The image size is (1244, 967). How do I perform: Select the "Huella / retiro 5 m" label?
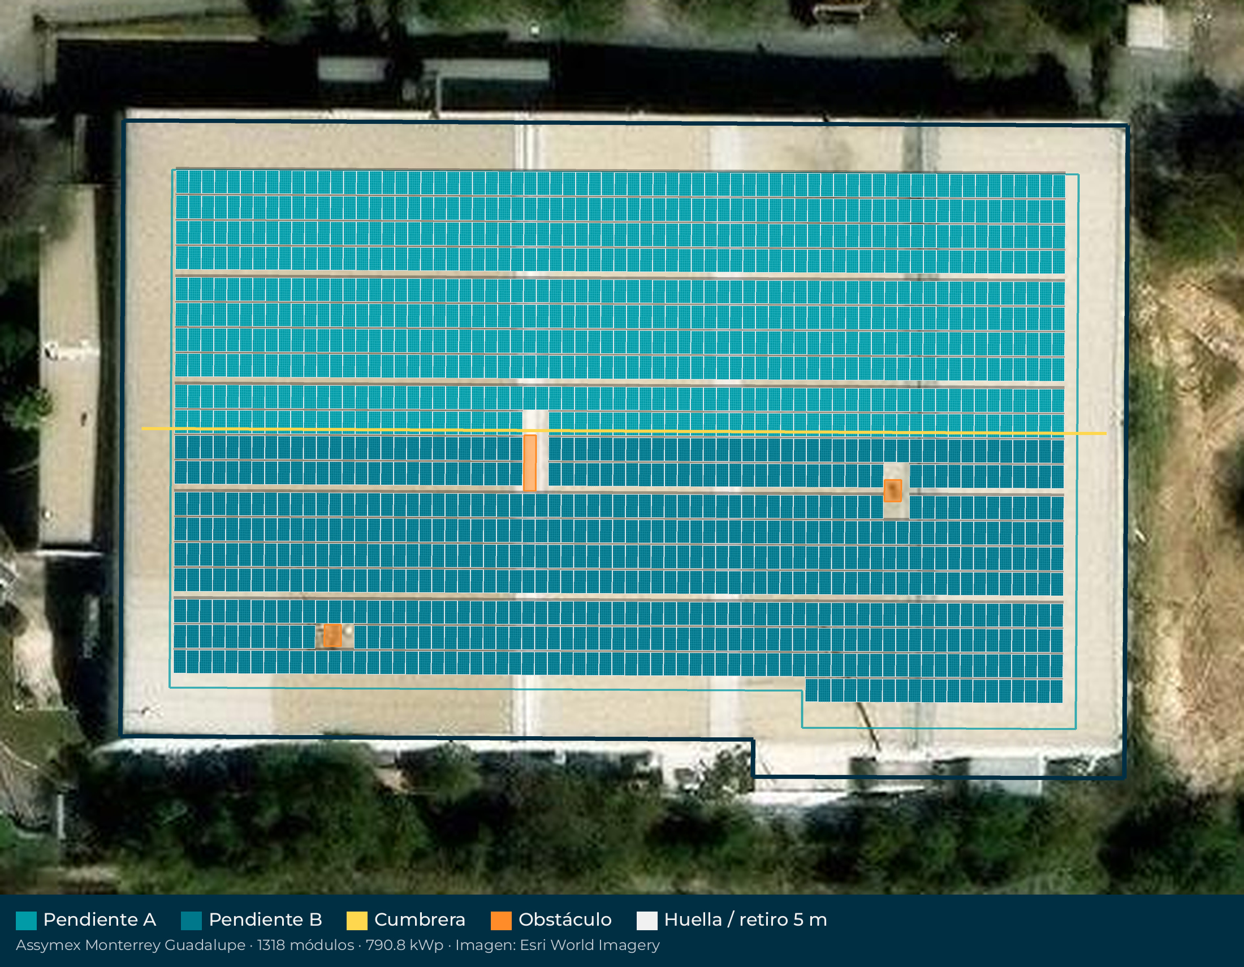click(746, 919)
